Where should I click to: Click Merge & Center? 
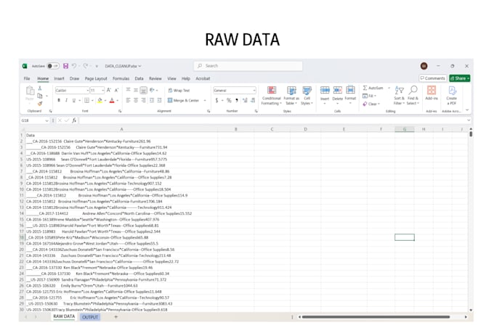tap(184, 100)
